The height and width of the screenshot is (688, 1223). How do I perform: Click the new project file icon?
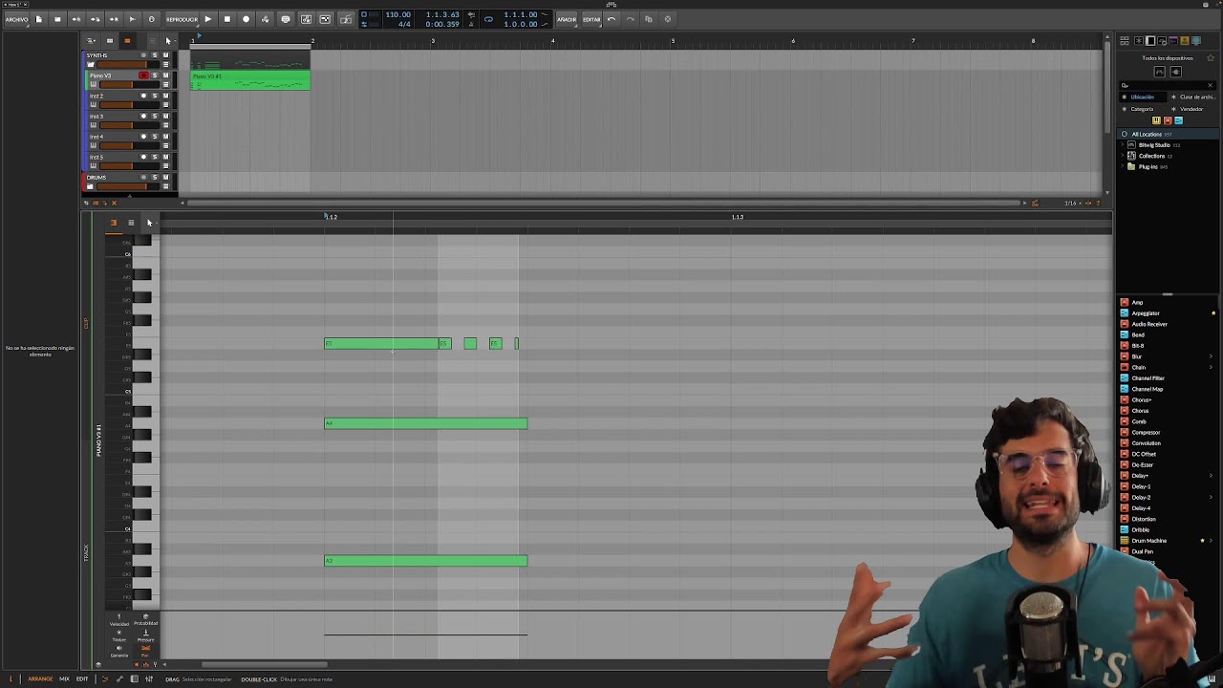[x=38, y=19]
